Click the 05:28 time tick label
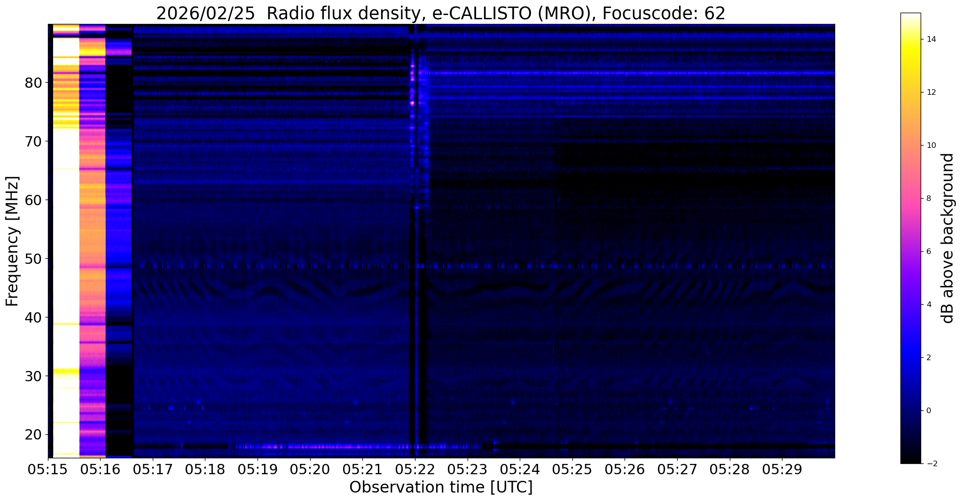The image size is (962, 501). tap(730, 469)
